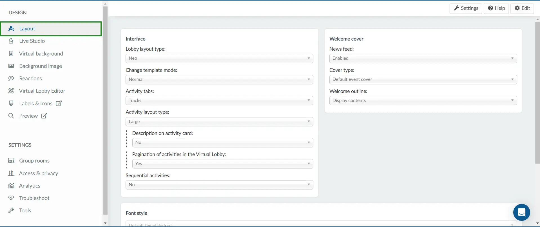Open Activity layout type dropdown
540x227 pixels.
[x=219, y=122]
